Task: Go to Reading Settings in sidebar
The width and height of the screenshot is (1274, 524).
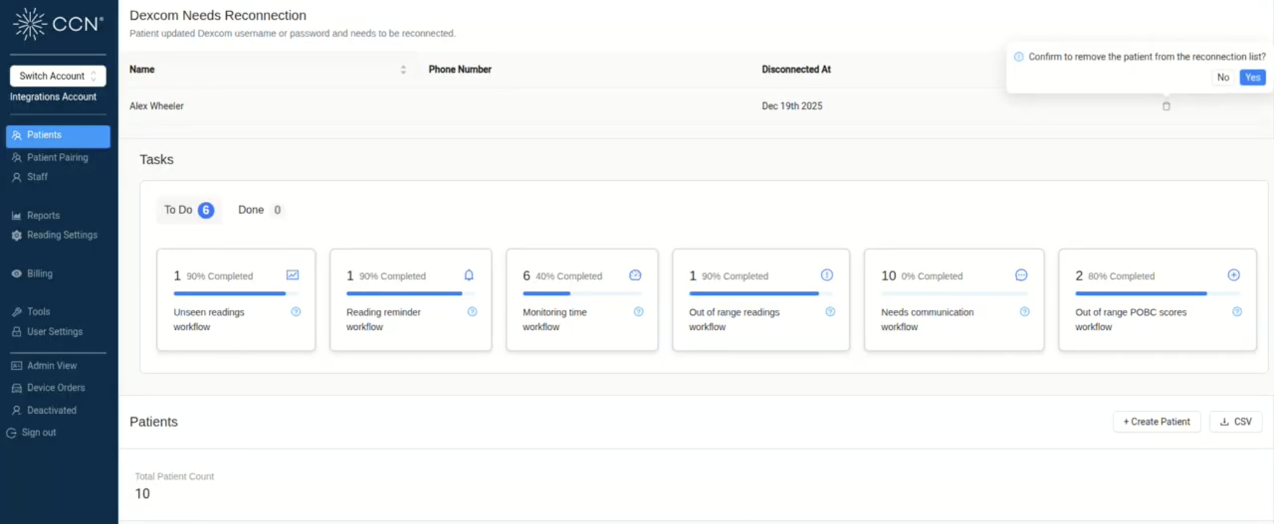Action: pyautogui.click(x=62, y=235)
